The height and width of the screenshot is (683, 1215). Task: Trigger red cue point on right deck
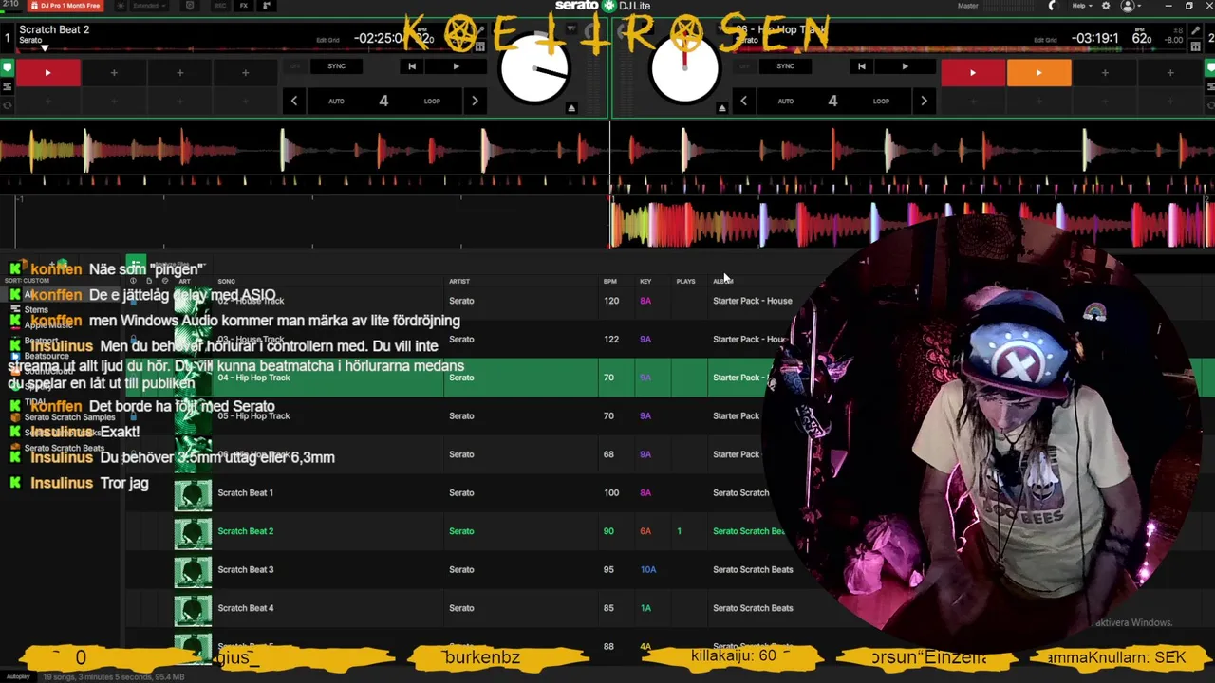973,73
